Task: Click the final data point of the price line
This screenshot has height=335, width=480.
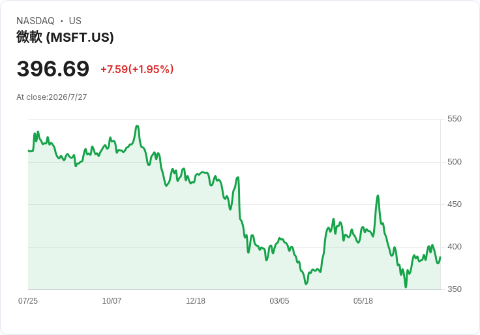Action: tap(440, 257)
